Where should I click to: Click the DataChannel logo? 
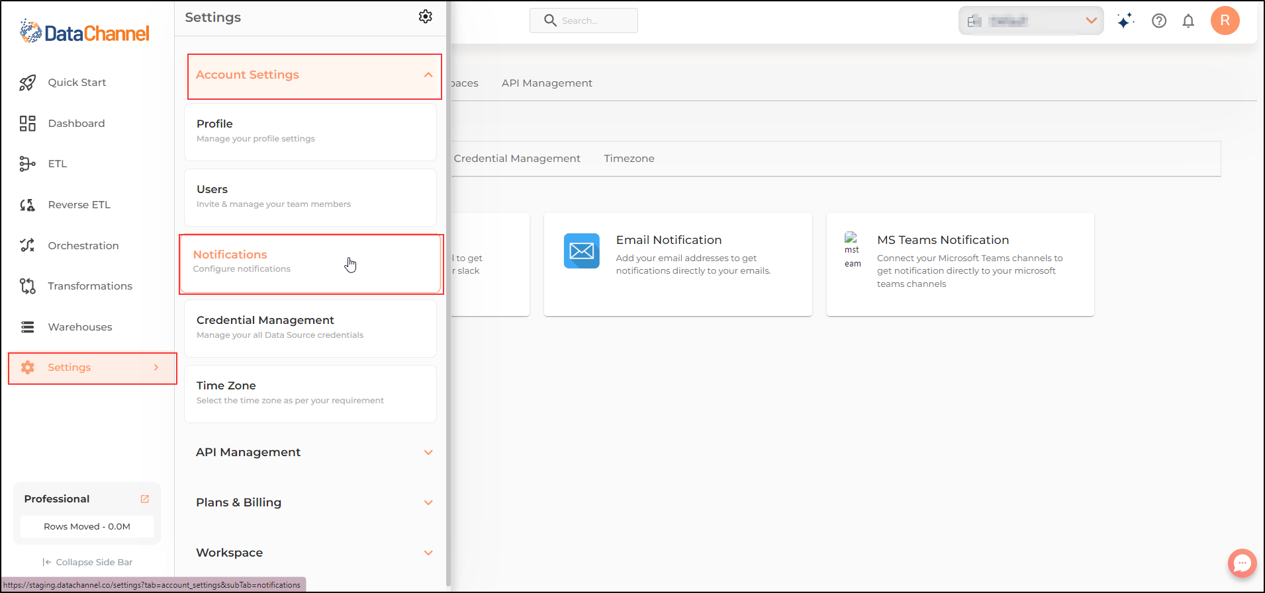click(84, 32)
